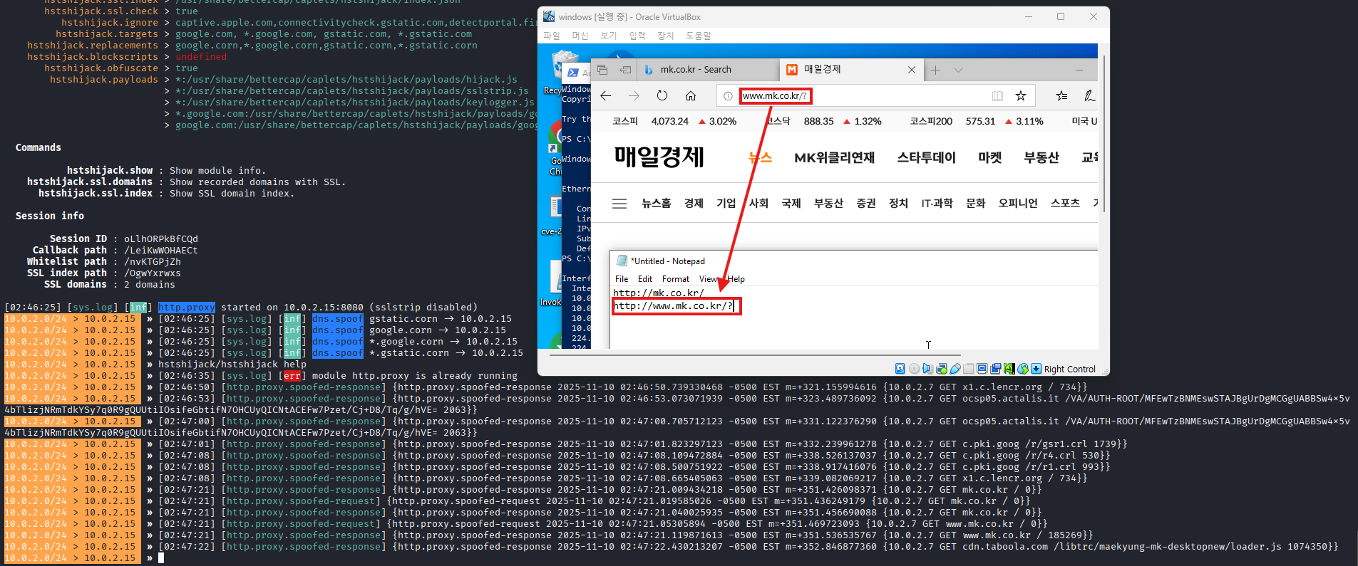The height and width of the screenshot is (566, 1358).
Task: Go to 뉴스홈 category
Action: 656,203
